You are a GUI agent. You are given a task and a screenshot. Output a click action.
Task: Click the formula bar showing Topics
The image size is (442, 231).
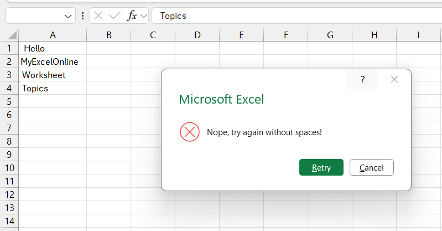tap(297, 16)
